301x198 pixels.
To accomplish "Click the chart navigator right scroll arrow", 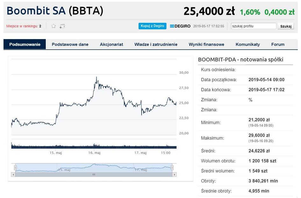I will 174,174.
